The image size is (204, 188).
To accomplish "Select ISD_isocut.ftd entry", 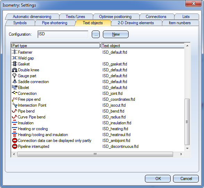I will [x=114, y=105].
